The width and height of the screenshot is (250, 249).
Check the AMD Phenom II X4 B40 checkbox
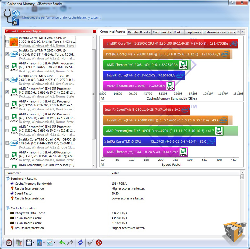pos(7,156)
